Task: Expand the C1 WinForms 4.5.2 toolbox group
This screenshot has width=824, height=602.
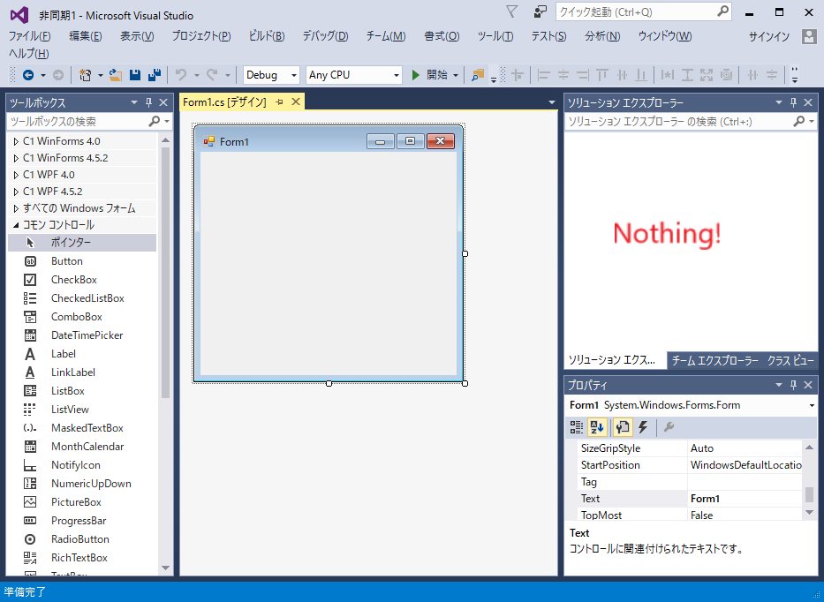Action: pyautogui.click(x=16, y=158)
